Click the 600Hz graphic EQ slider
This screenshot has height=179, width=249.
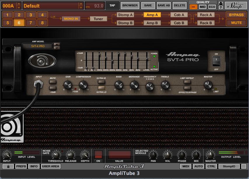(112, 60)
